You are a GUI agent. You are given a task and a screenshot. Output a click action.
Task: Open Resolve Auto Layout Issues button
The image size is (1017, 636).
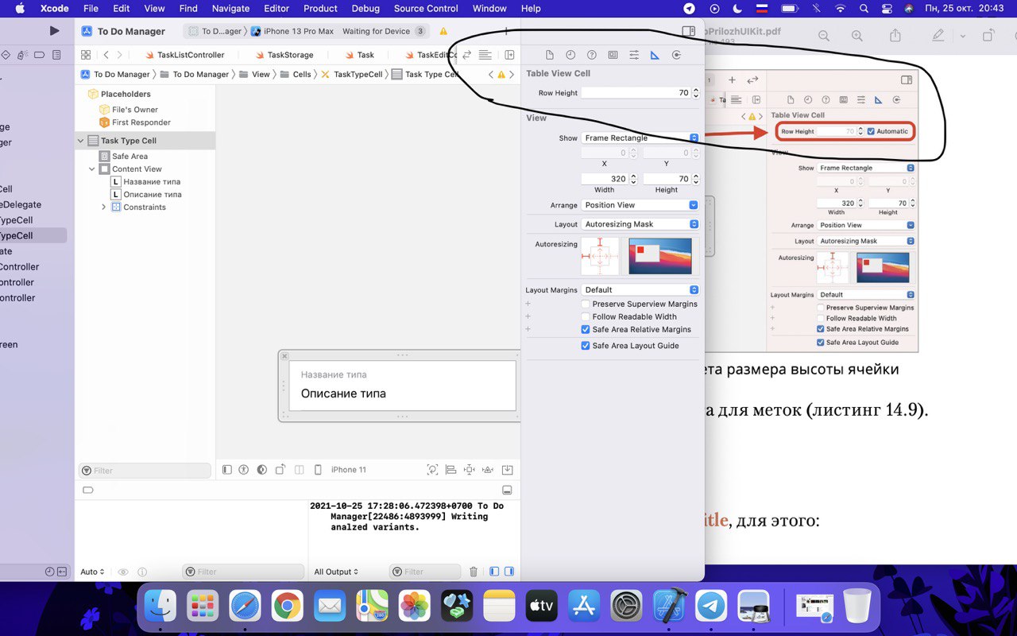[x=489, y=470]
